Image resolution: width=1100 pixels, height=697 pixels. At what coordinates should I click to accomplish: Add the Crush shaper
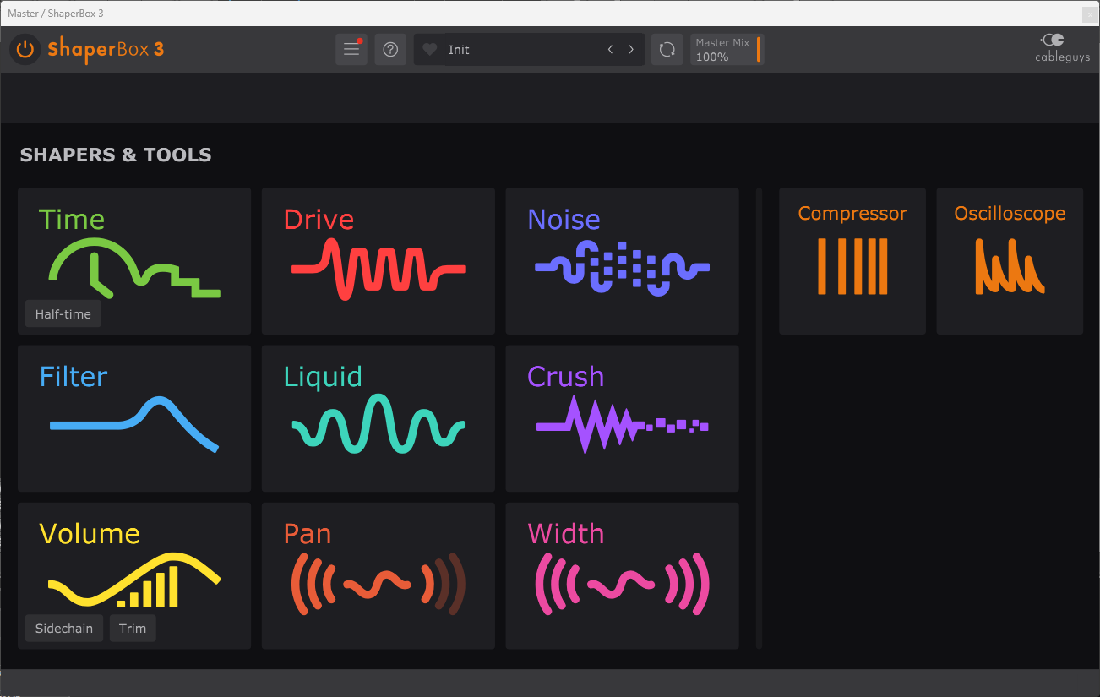(622, 418)
